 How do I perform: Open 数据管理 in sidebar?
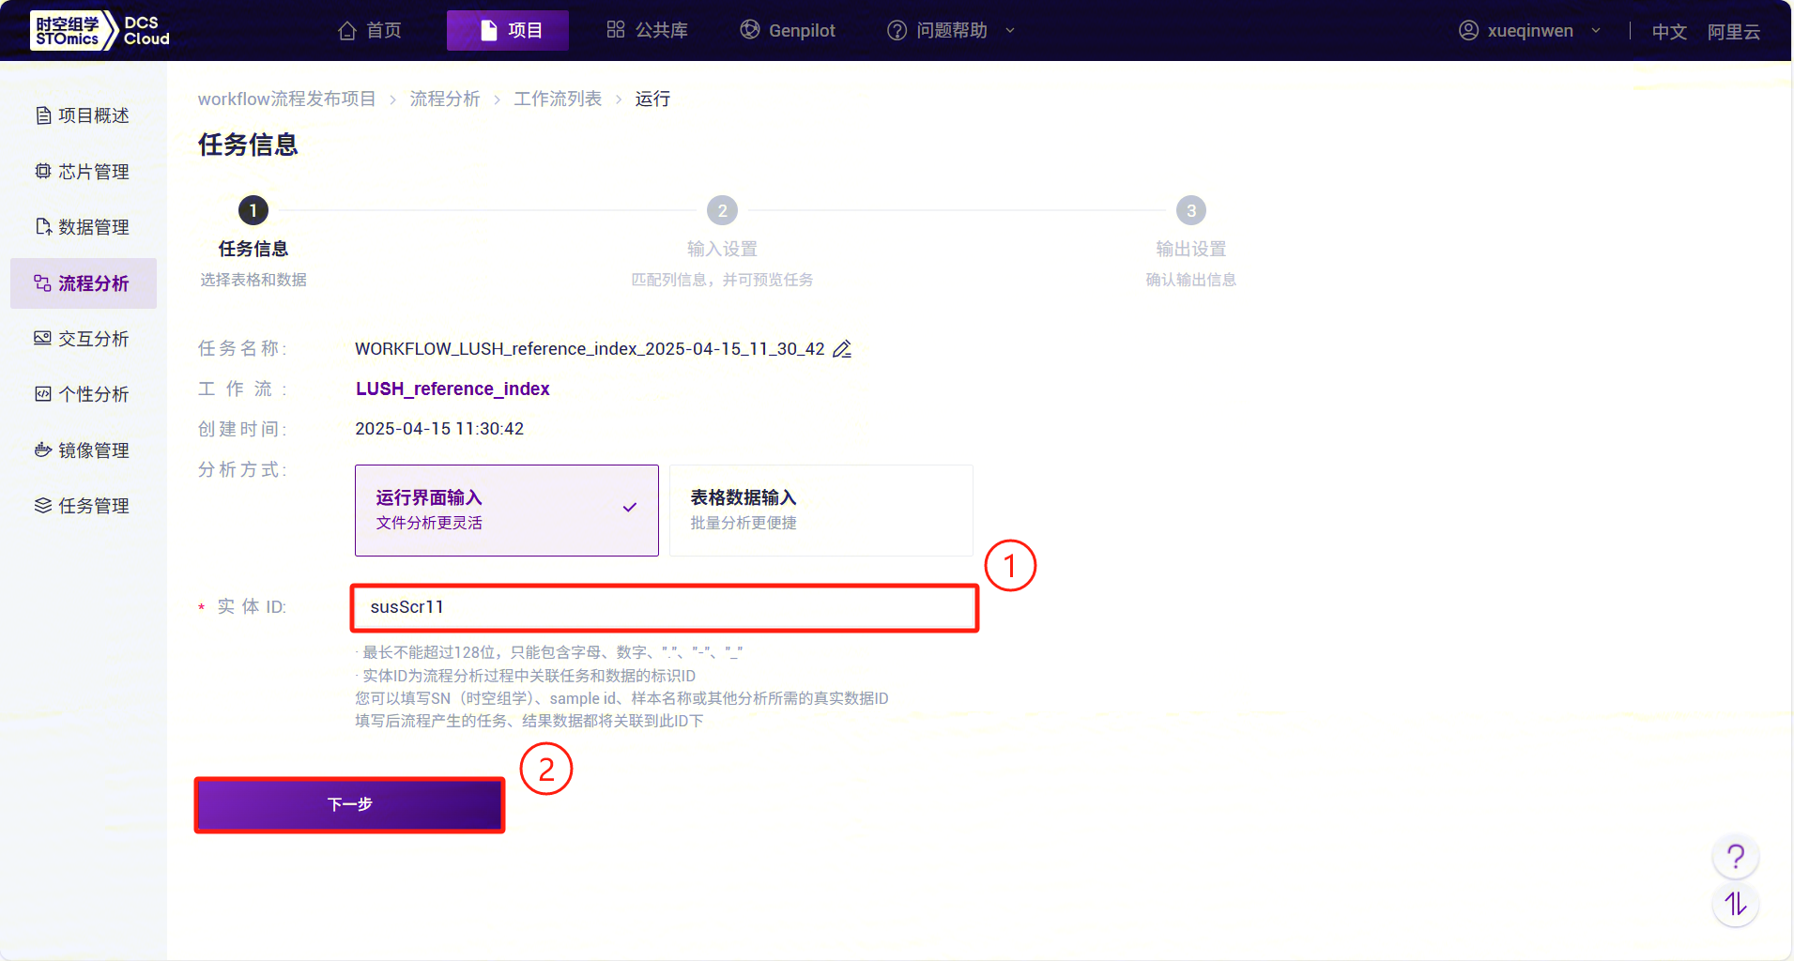tap(83, 227)
